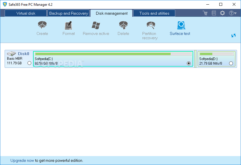Open the settings gear icon
Screen dimensions: 241x165
click(x=222, y=13)
